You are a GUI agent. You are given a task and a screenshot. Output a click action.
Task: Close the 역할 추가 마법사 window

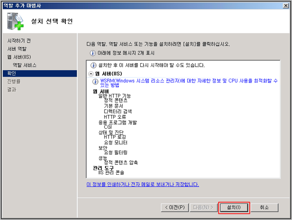[286, 6]
